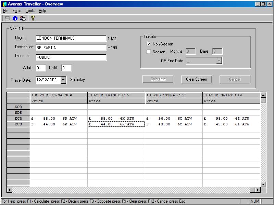Expand the OR End Date dropdown
Screen dimensions: 274x205
(x=219, y=61)
